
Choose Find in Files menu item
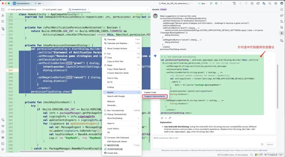(x=122, y=78)
